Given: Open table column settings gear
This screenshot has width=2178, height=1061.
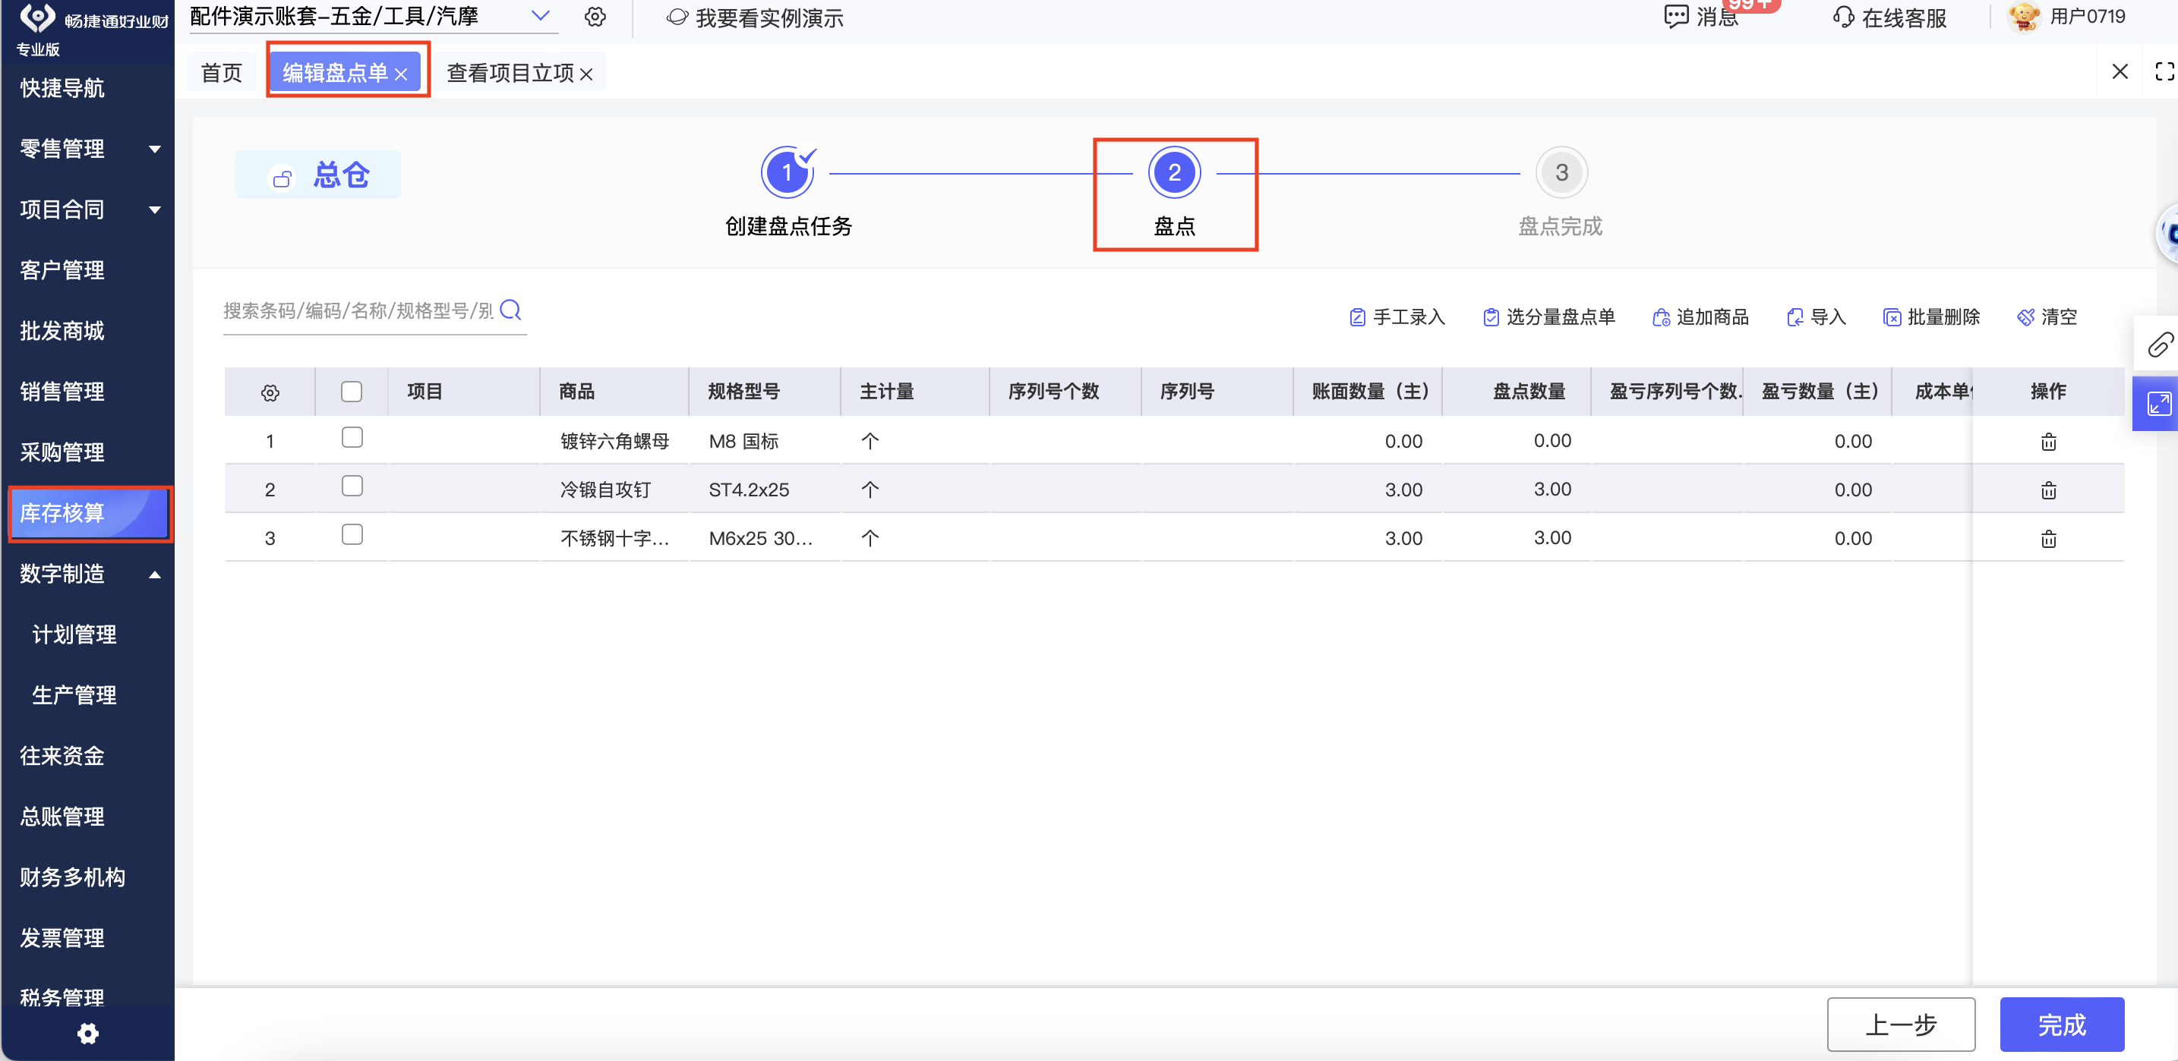Looking at the screenshot, I should coord(270,392).
